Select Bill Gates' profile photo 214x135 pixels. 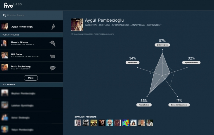click(4, 55)
